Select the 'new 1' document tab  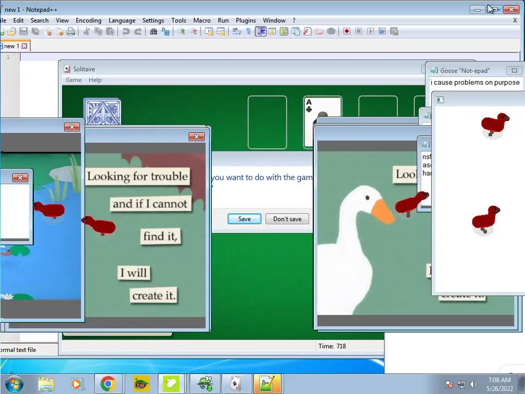coord(11,46)
